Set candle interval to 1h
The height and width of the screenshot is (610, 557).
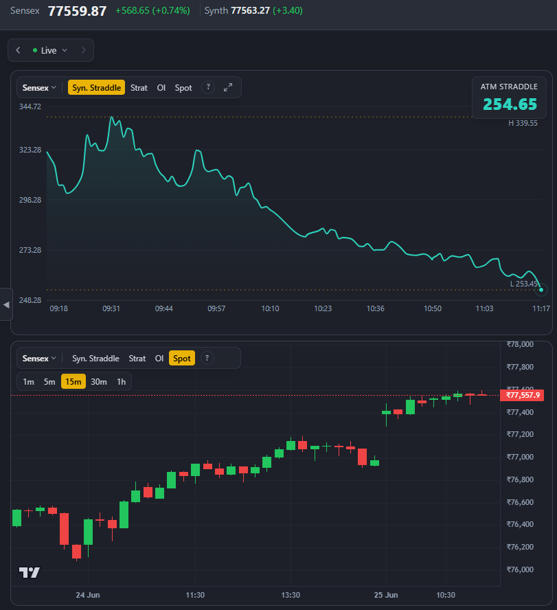[x=122, y=382]
